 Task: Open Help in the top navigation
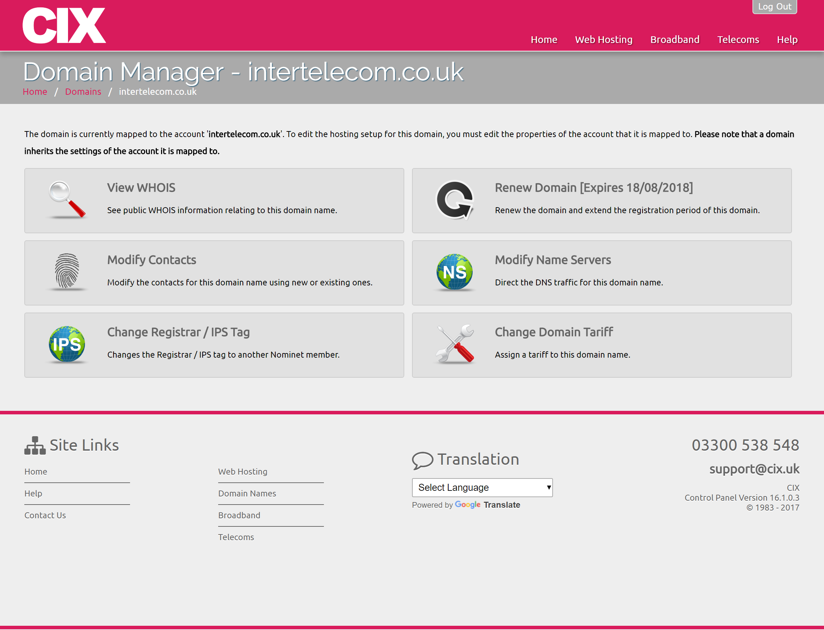coord(787,39)
